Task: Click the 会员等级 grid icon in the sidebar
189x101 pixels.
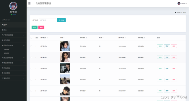Action: pos(2,40)
